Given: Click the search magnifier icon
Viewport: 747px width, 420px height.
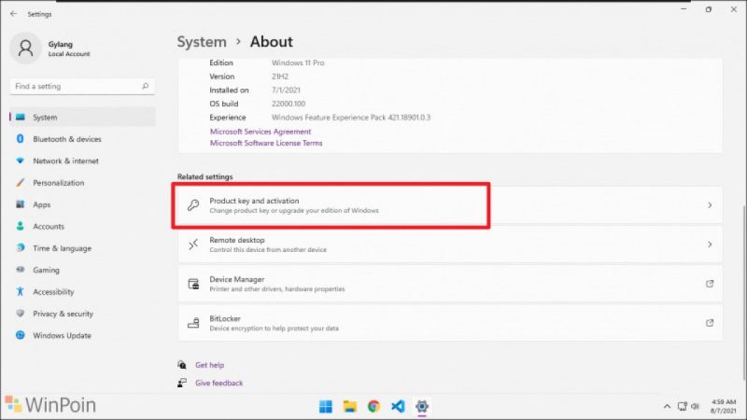Looking at the screenshot, I should 146,86.
